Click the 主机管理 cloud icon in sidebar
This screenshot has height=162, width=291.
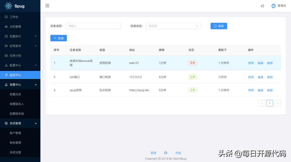coord(6,27)
